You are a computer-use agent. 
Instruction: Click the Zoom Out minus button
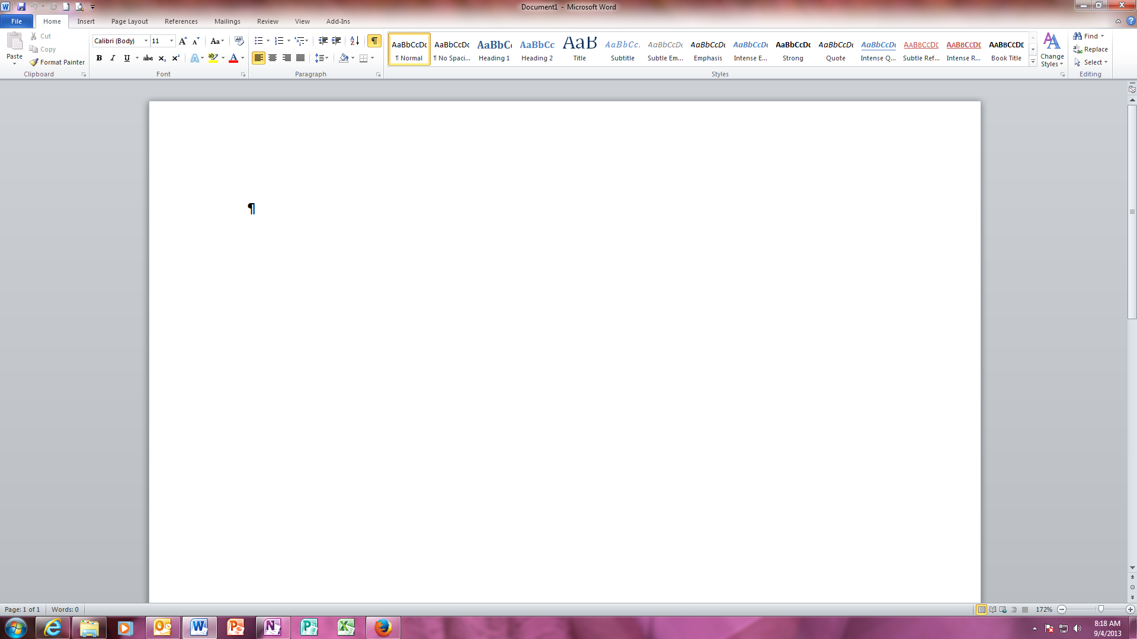(x=1062, y=609)
